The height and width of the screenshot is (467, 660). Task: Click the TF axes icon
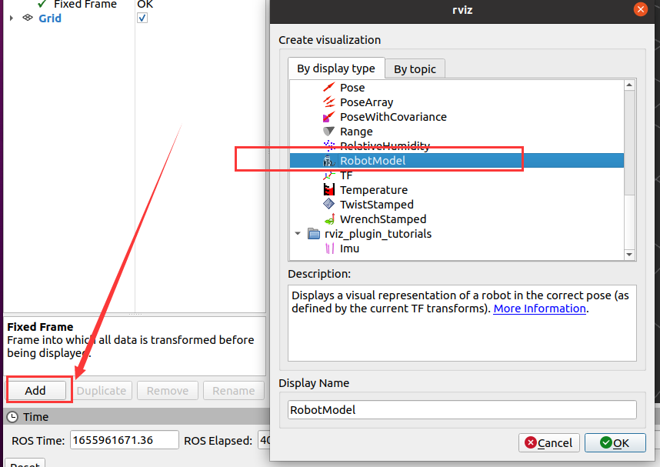click(328, 175)
